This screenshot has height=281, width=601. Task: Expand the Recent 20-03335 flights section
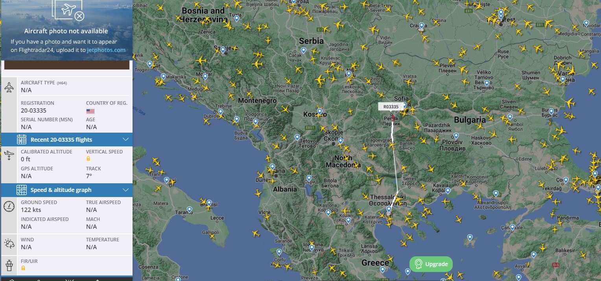(67, 139)
